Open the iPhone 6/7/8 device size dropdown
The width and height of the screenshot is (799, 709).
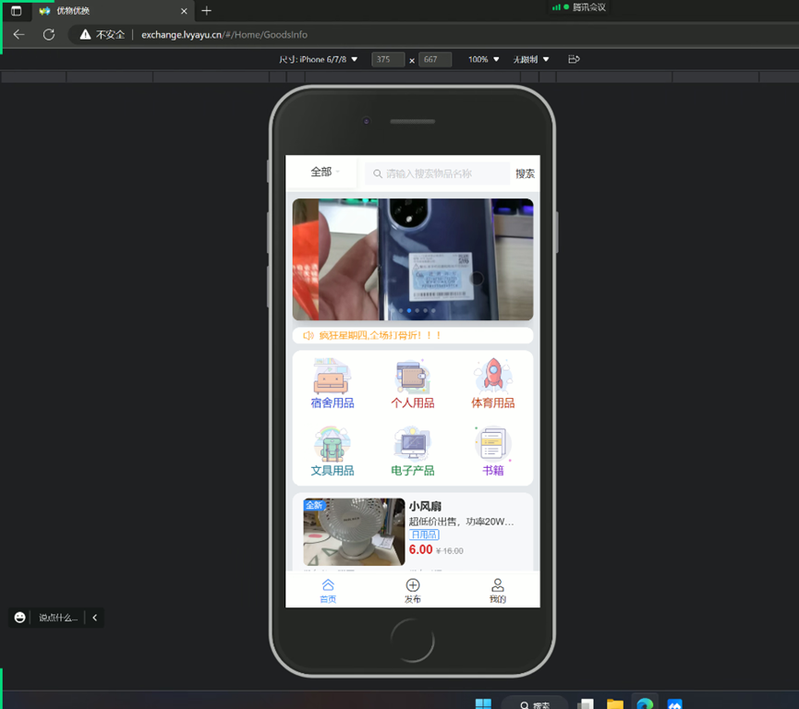click(319, 59)
